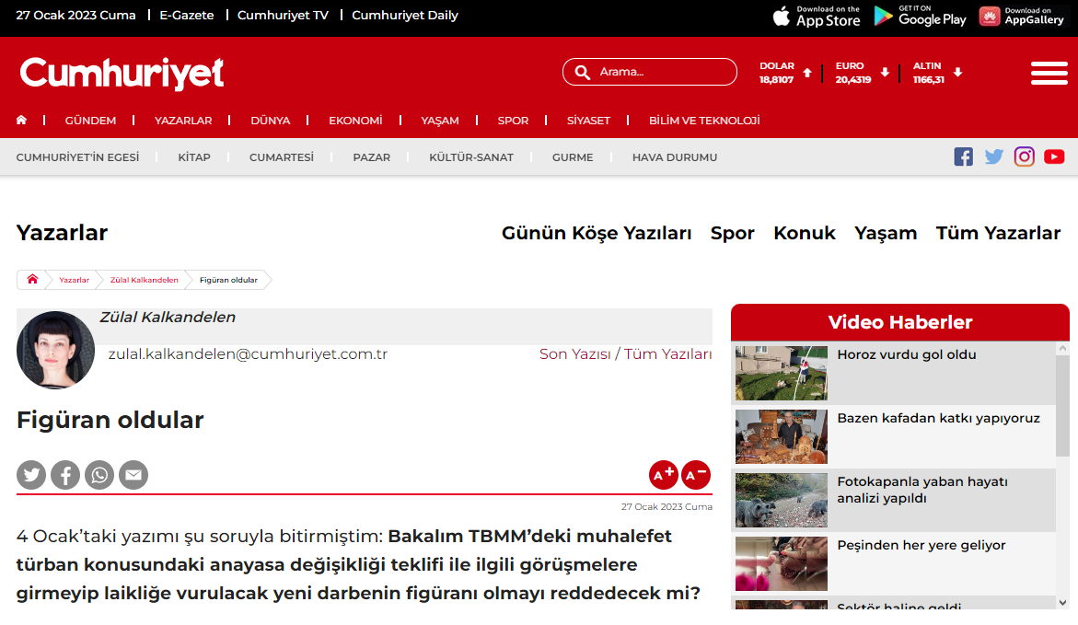The height and width of the screenshot is (625, 1078).
Task: Share the article on Facebook
Action: 65,475
